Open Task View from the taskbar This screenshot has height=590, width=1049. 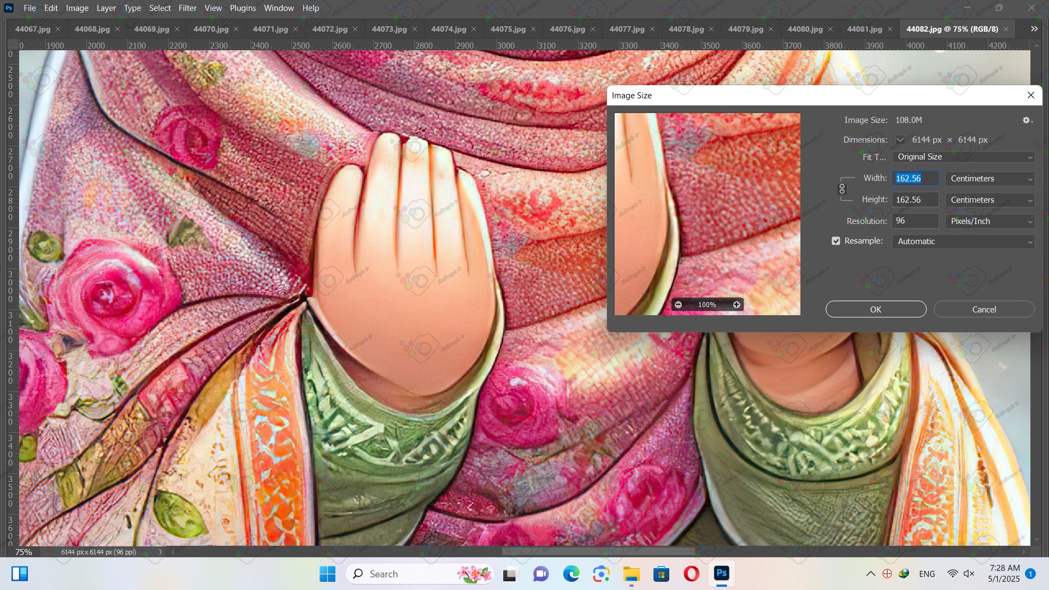point(510,574)
